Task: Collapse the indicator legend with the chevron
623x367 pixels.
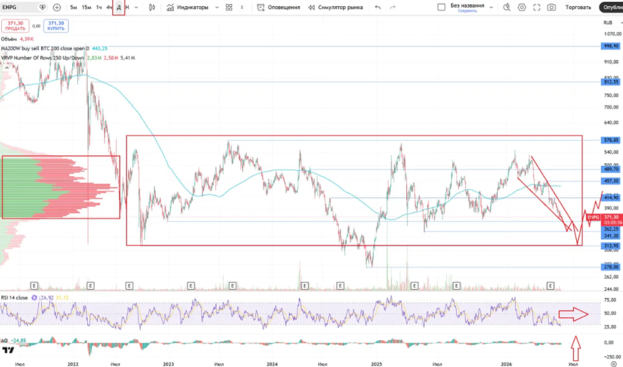Action: coord(7,68)
